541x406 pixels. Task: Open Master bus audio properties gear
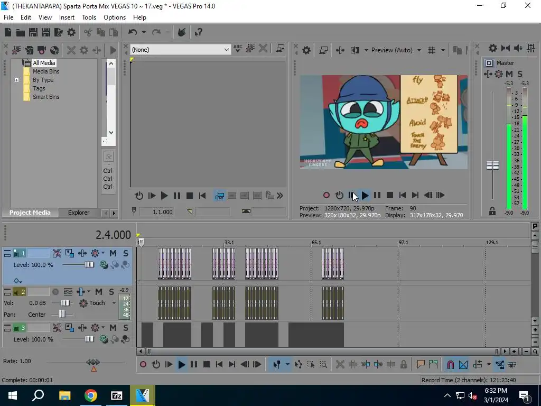pyautogui.click(x=493, y=48)
